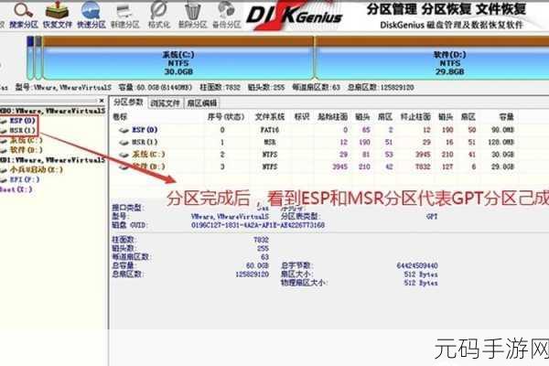The width and height of the screenshot is (549, 366).
Task: Click the 60.0GB total capacity value
Action: 257,266
